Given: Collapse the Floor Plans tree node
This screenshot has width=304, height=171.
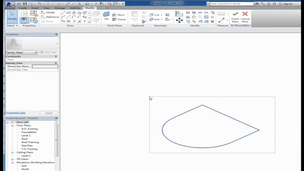Looking at the screenshot, I should (12, 125).
